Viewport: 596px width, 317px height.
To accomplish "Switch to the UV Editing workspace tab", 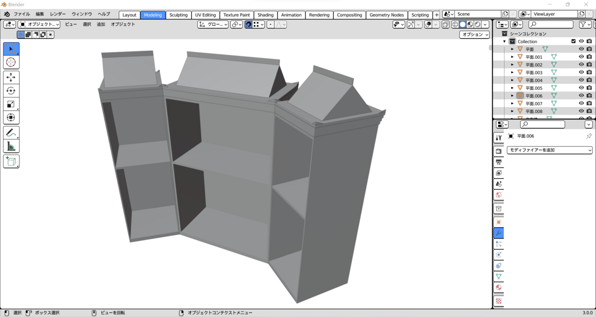I will point(205,15).
